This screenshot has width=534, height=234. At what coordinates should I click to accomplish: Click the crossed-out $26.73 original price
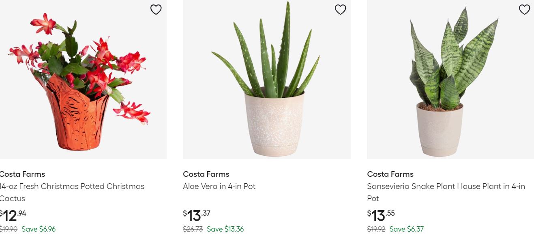(193, 229)
